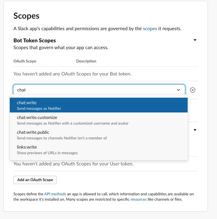The width and height of the screenshot is (217, 219).
Task: Click the Description column header
Action: pyautogui.click(x=86, y=61)
